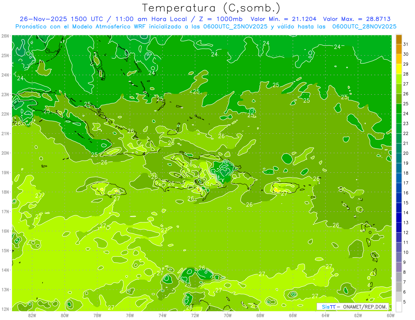
Task: Click the longitude axis label "74W"
Action: pos(162,315)
